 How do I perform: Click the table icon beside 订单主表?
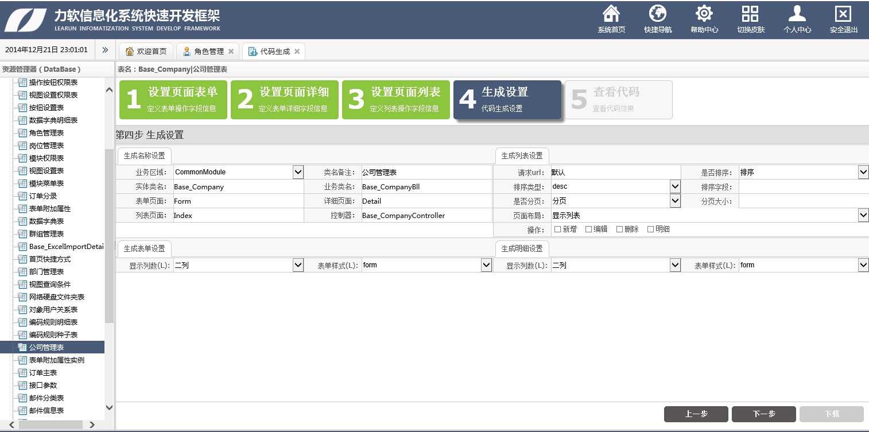click(x=22, y=373)
